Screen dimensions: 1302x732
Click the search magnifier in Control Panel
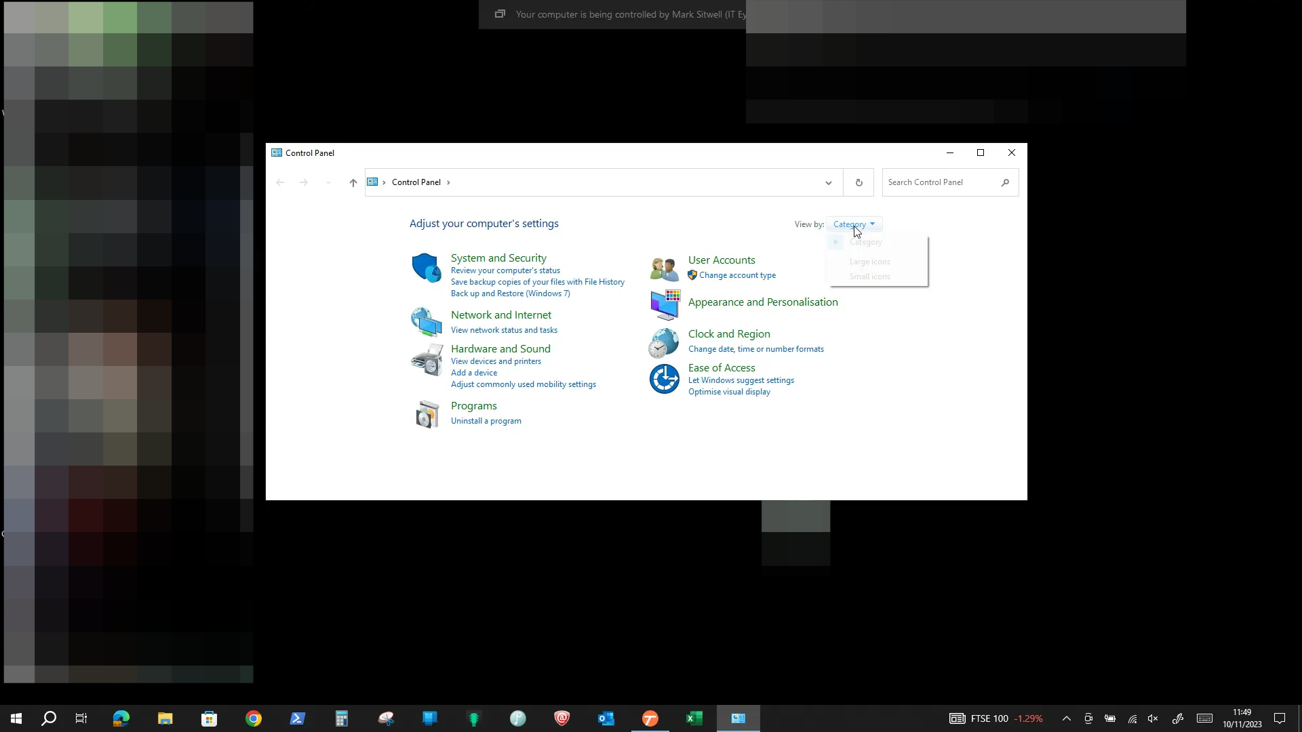[1005, 182]
